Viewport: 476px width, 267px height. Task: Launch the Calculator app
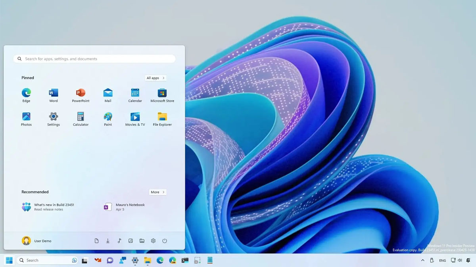coord(81,119)
